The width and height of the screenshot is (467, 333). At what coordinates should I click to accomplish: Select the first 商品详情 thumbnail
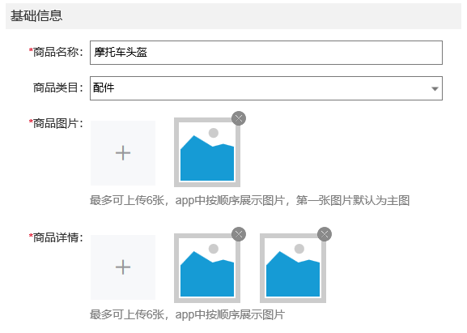pyautogui.click(x=207, y=268)
